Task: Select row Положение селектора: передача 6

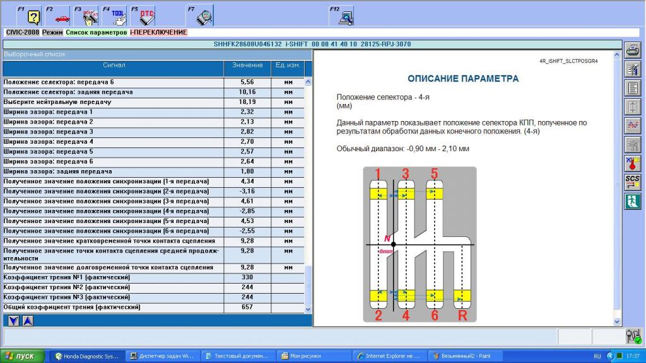Action: 153,83
